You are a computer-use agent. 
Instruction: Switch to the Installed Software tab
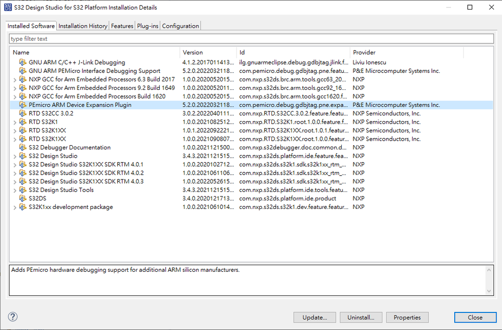click(31, 26)
